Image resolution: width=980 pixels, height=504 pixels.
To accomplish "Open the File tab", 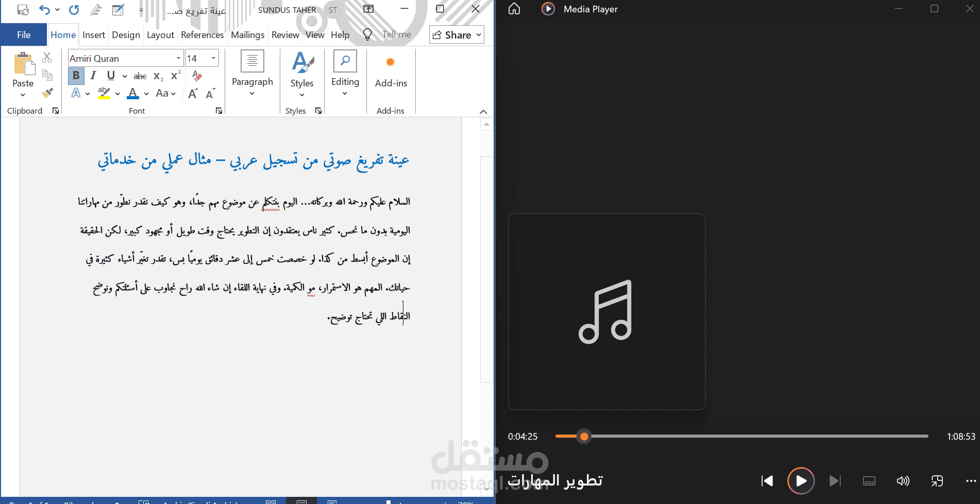I will (x=24, y=34).
